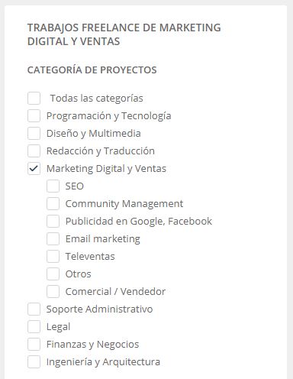Viewport: 293px width, 379px height.
Task: Toggle the Comercial / Vendedor checkbox
Action: [53, 292]
